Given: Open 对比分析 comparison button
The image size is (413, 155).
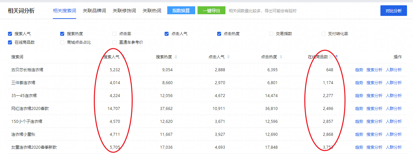Looking at the screenshot, I should tap(393, 11).
